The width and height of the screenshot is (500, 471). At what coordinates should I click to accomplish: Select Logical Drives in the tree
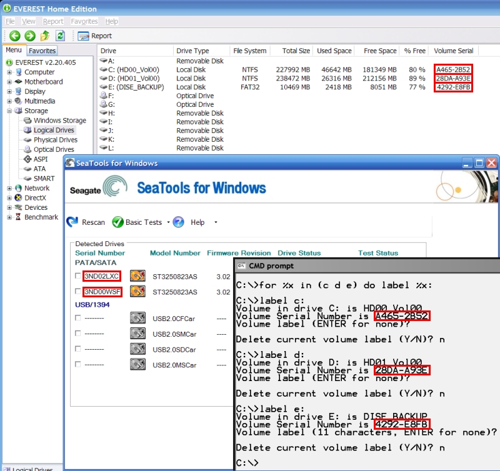point(54,130)
